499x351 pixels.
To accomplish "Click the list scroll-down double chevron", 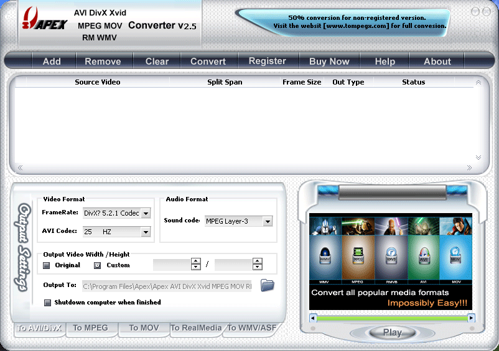I will coord(478,157).
